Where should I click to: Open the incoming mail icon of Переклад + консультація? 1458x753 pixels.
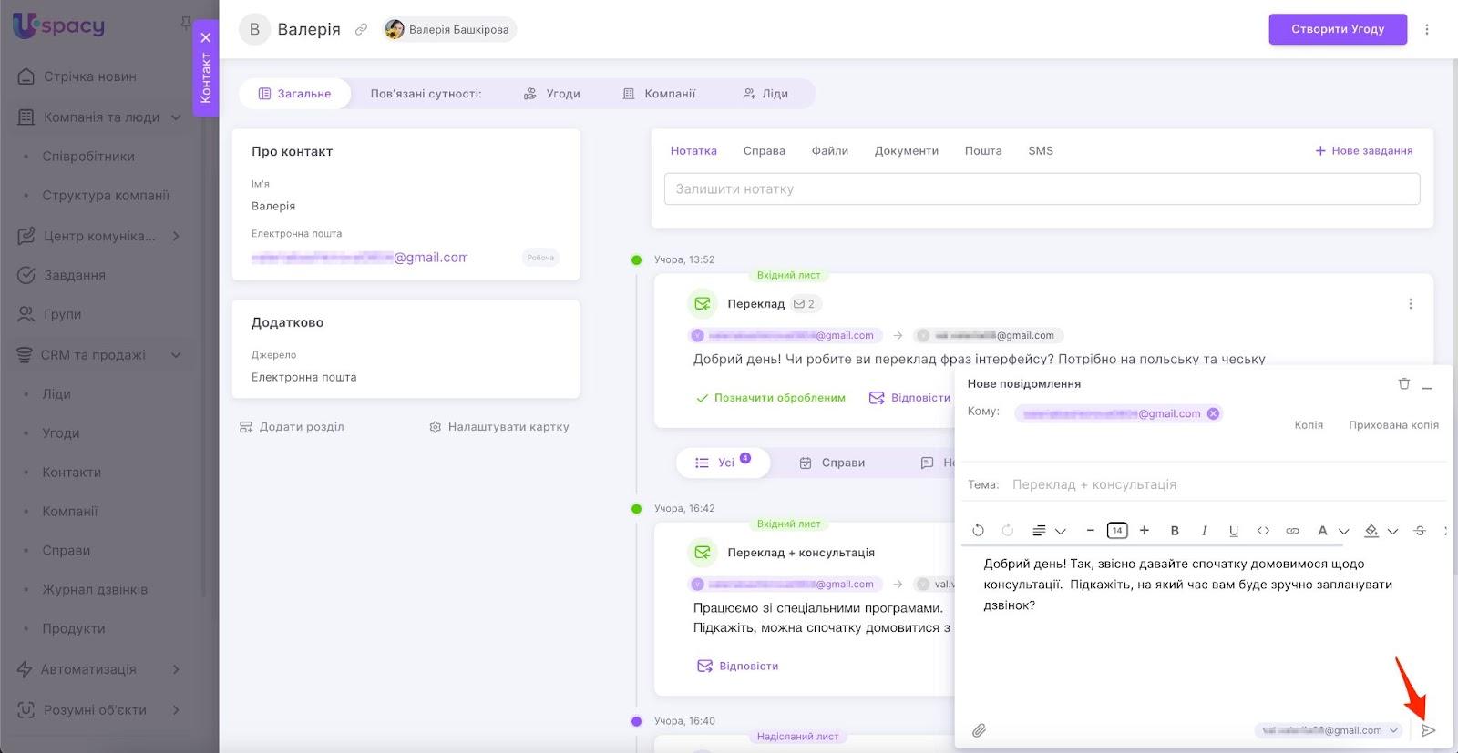(x=702, y=553)
